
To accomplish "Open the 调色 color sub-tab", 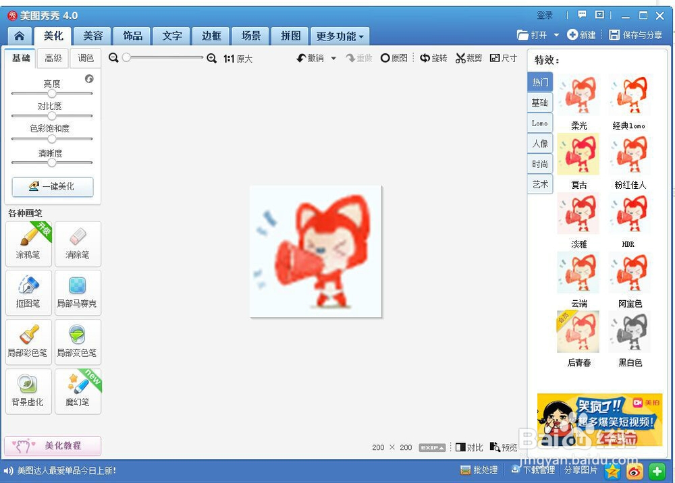I will pyautogui.click(x=86, y=58).
